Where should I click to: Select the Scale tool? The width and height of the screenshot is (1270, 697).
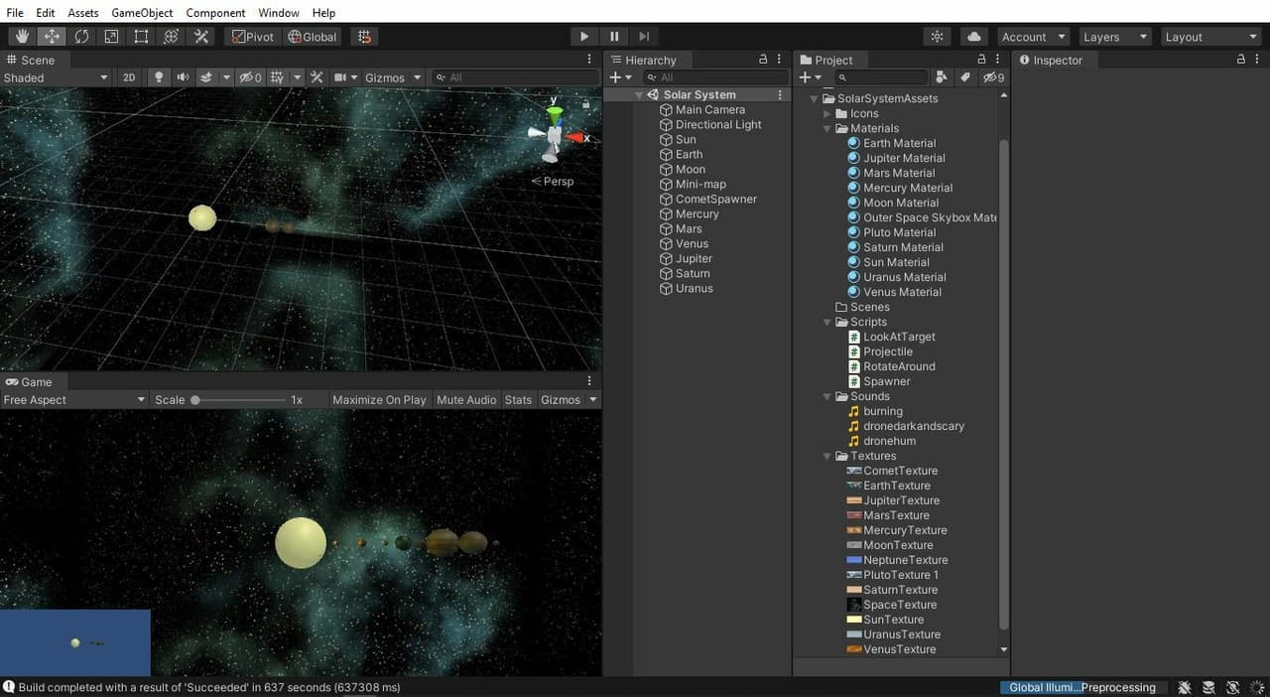(x=111, y=37)
